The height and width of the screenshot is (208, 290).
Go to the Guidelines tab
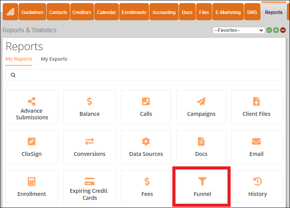(x=32, y=12)
